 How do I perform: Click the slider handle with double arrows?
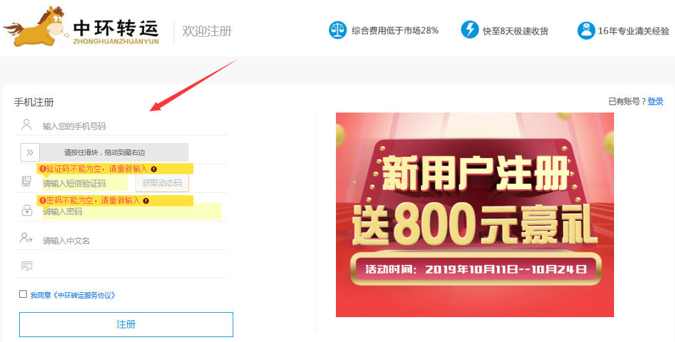click(x=30, y=152)
